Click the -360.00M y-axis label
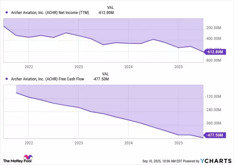The height and width of the screenshot is (165, 234). 214,123
